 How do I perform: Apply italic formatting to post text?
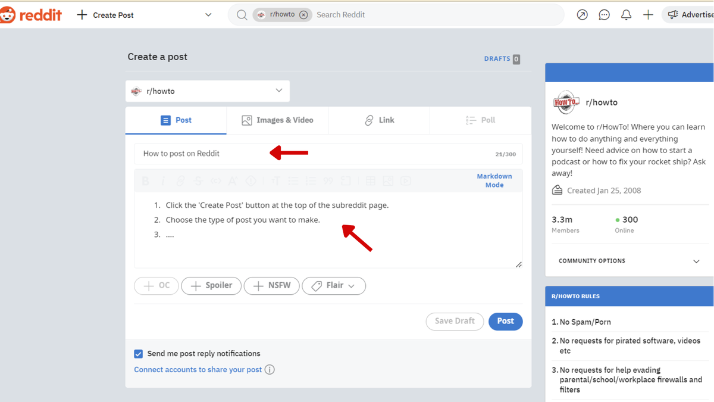163,180
